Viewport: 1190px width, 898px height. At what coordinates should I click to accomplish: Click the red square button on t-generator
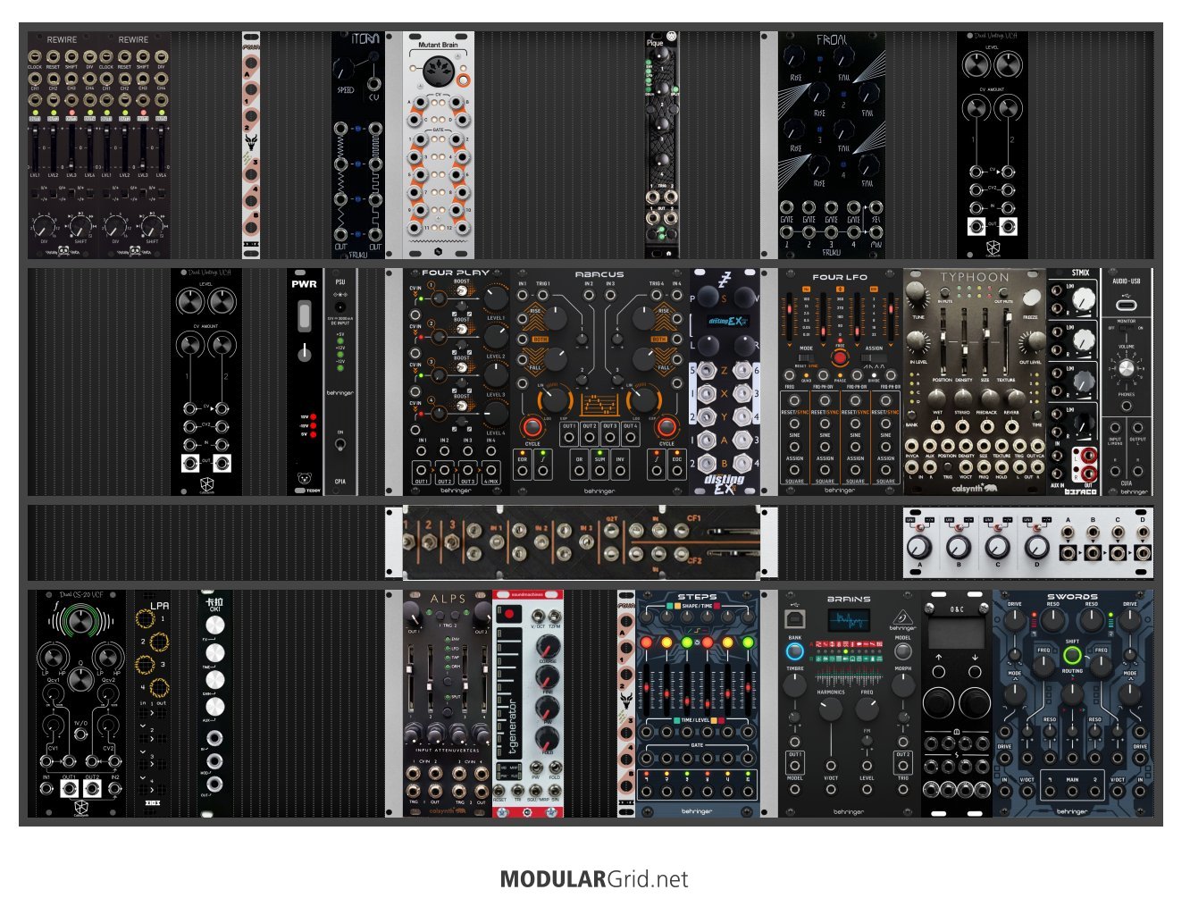(x=509, y=614)
